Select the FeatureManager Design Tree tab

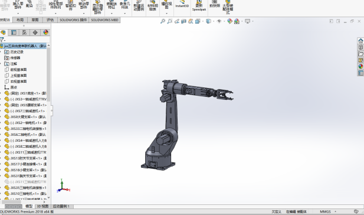3,32
